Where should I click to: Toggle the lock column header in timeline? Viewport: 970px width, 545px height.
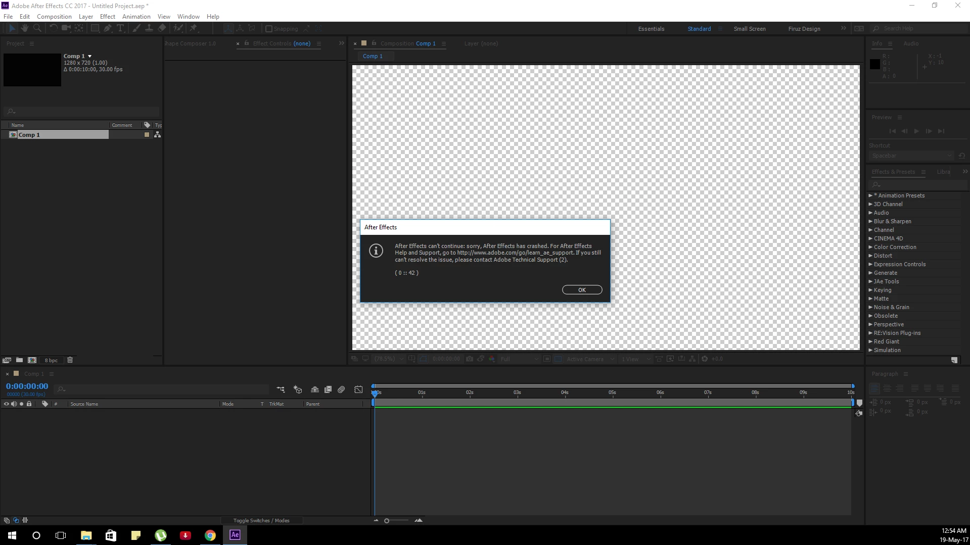pyautogui.click(x=29, y=404)
